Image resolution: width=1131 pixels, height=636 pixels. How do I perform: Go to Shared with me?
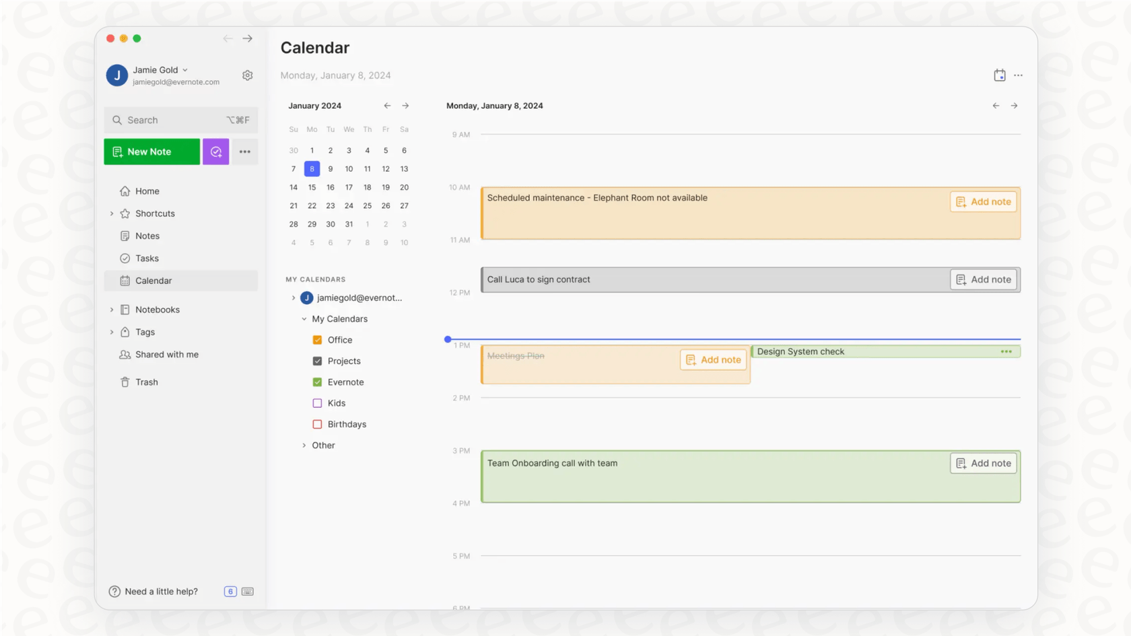click(166, 355)
